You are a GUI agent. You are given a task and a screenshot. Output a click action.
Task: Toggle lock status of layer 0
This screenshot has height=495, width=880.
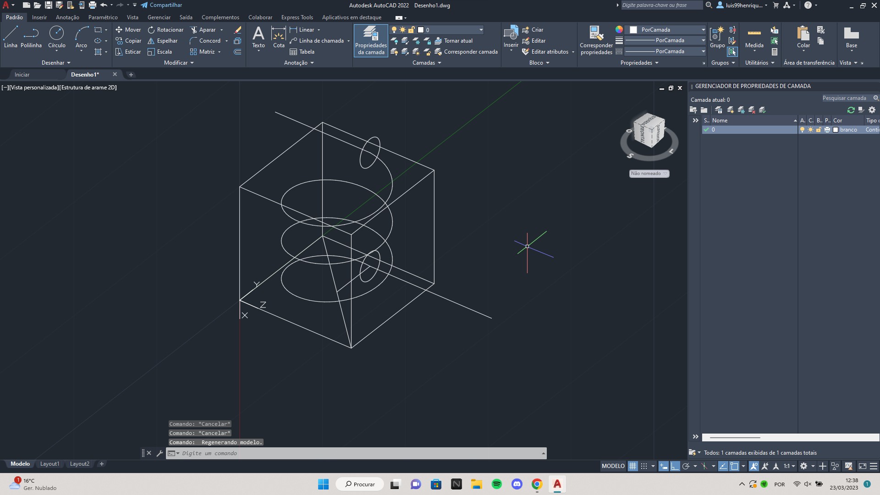818,129
